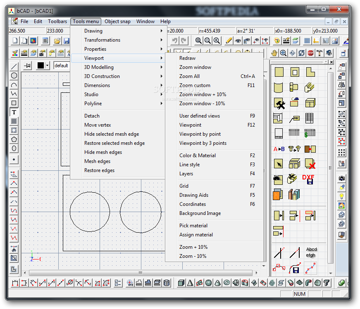This screenshot has width=360, height=309.
Task: Click the light bulb icon
Action: pyautogui.click(x=342, y=196)
